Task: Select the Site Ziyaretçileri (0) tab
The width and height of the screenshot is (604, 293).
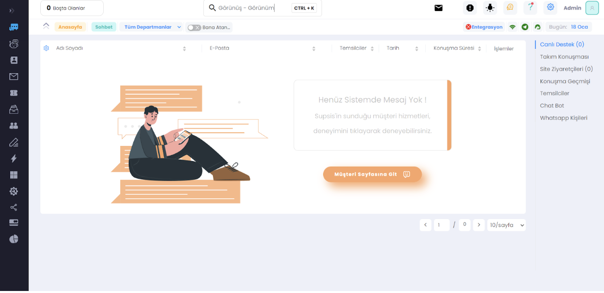Action: point(566,69)
